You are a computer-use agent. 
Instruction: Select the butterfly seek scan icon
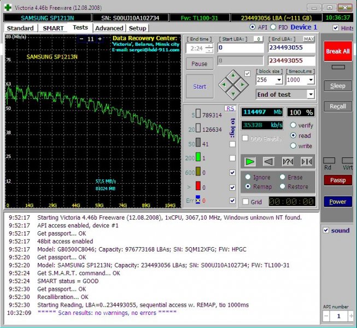[306, 161]
